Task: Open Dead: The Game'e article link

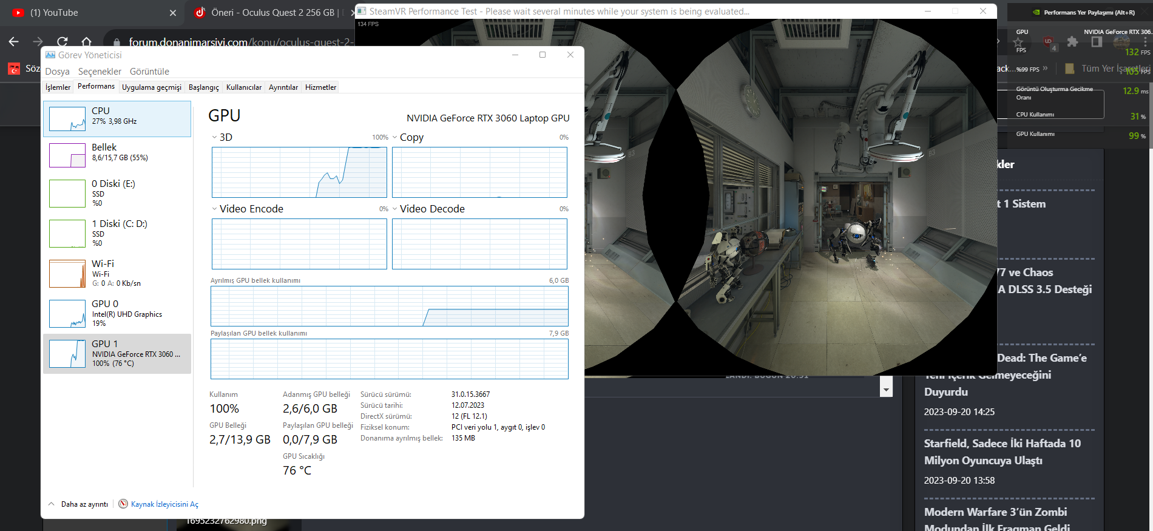Action: pyautogui.click(x=1006, y=375)
